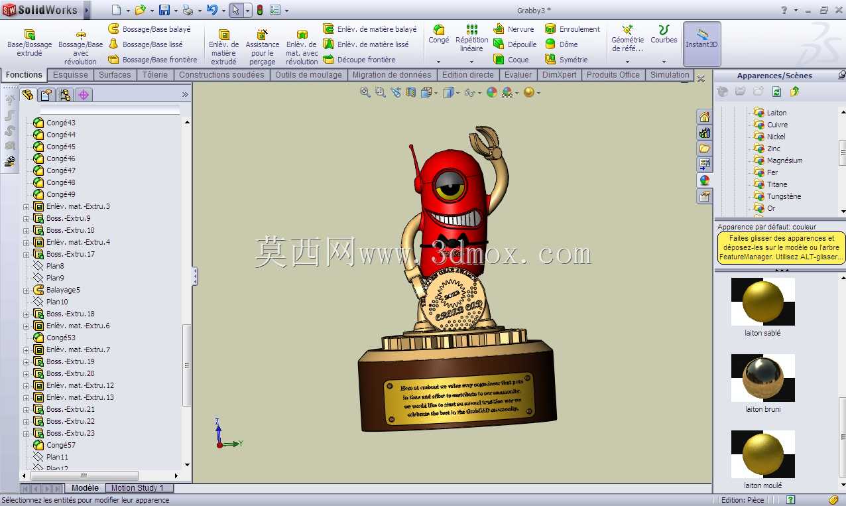The width and height of the screenshot is (846, 506).
Task: Select the Bossage/Base frontière tool
Action: (152, 60)
